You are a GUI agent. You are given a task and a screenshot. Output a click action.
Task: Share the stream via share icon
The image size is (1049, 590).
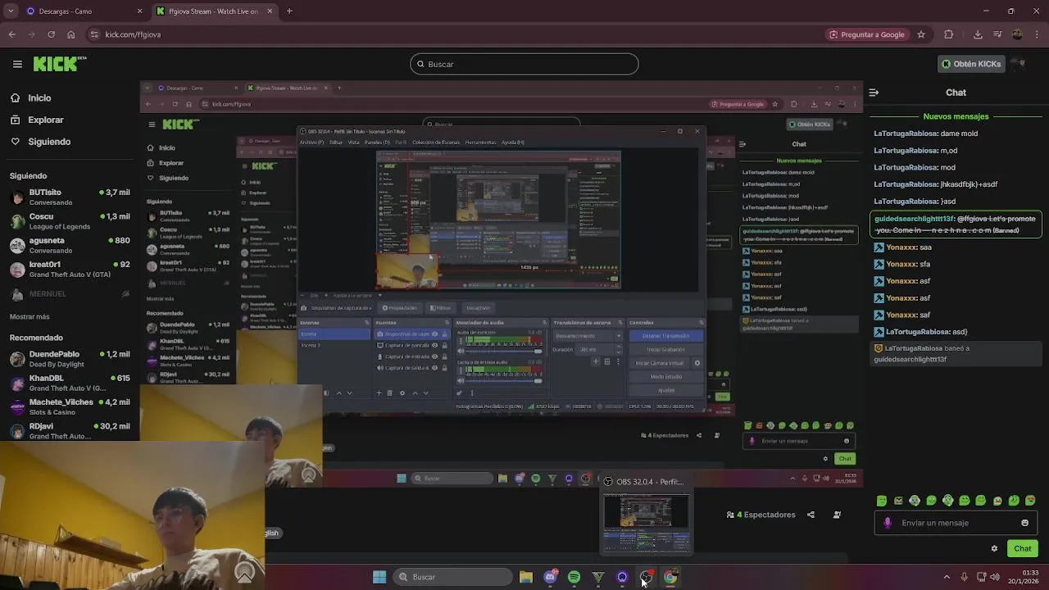(x=811, y=515)
